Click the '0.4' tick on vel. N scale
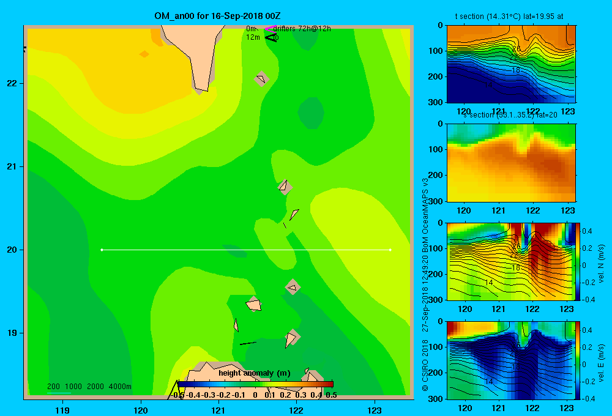This screenshot has height=416, width=612. (587, 231)
